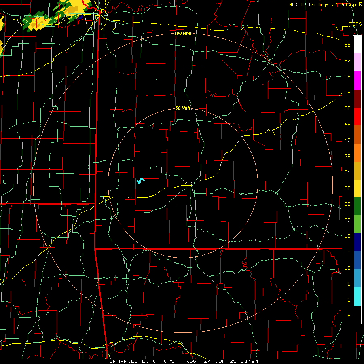Select the navy blue legend swatch
This screenshot has height=364, width=364.
tap(357, 242)
